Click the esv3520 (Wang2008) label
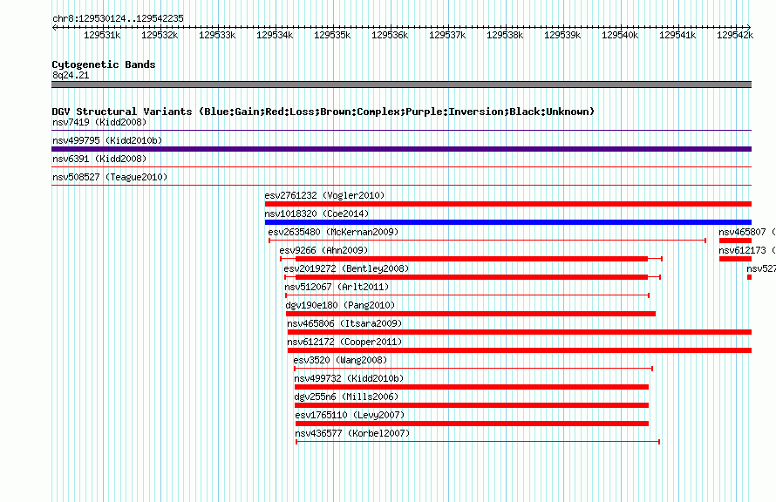The width and height of the screenshot is (776, 502). (340, 360)
